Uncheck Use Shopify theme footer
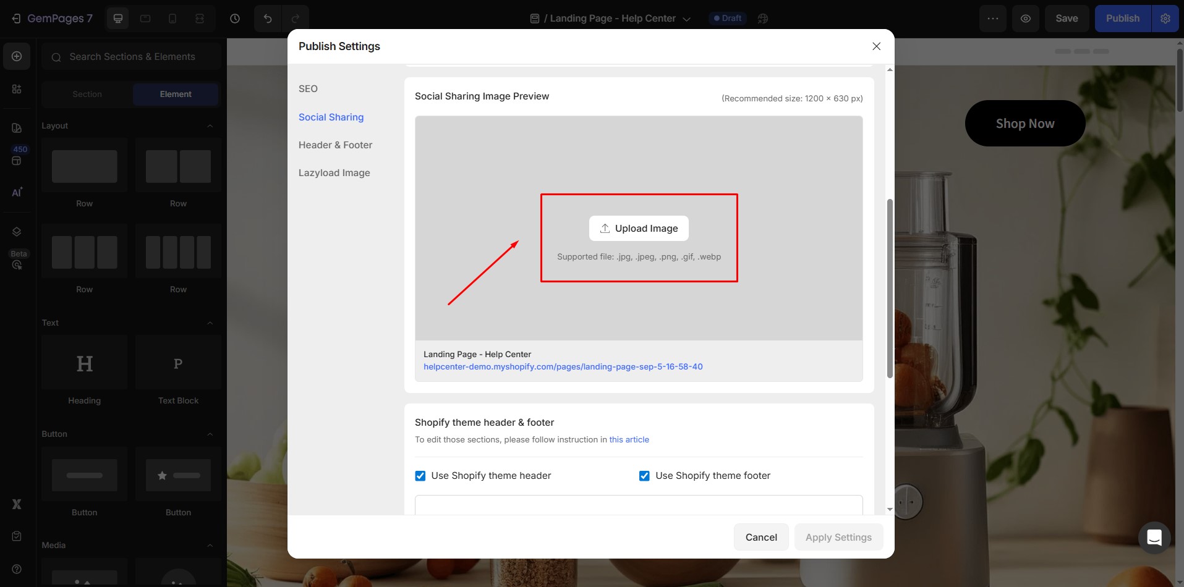Viewport: 1184px width, 587px height. (x=644, y=476)
